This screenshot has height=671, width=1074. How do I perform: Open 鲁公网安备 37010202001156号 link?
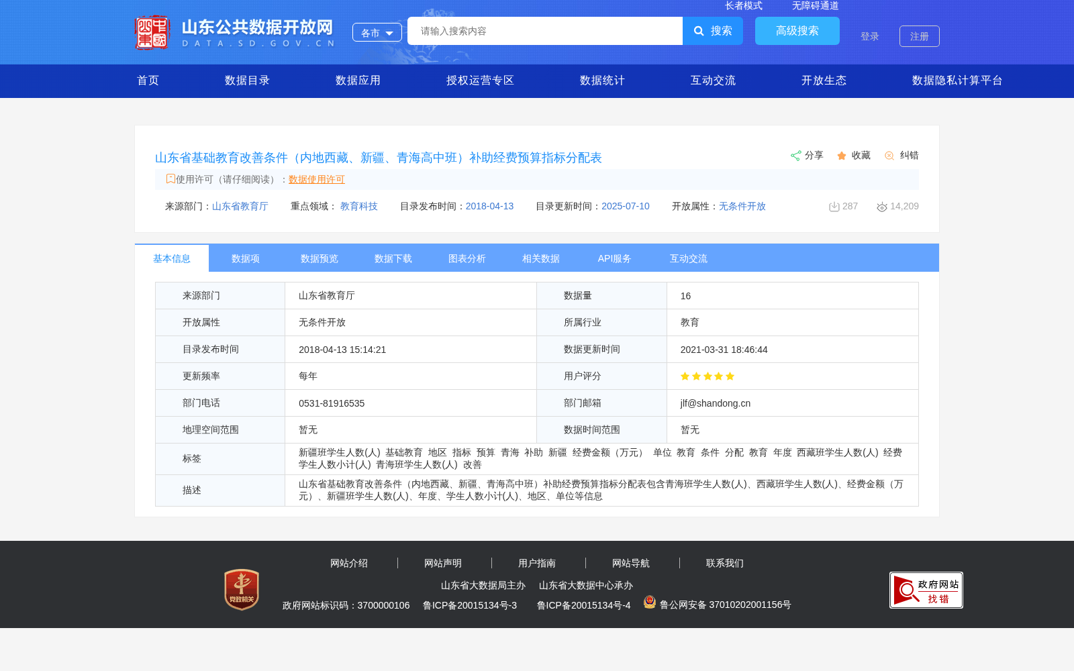(x=726, y=605)
